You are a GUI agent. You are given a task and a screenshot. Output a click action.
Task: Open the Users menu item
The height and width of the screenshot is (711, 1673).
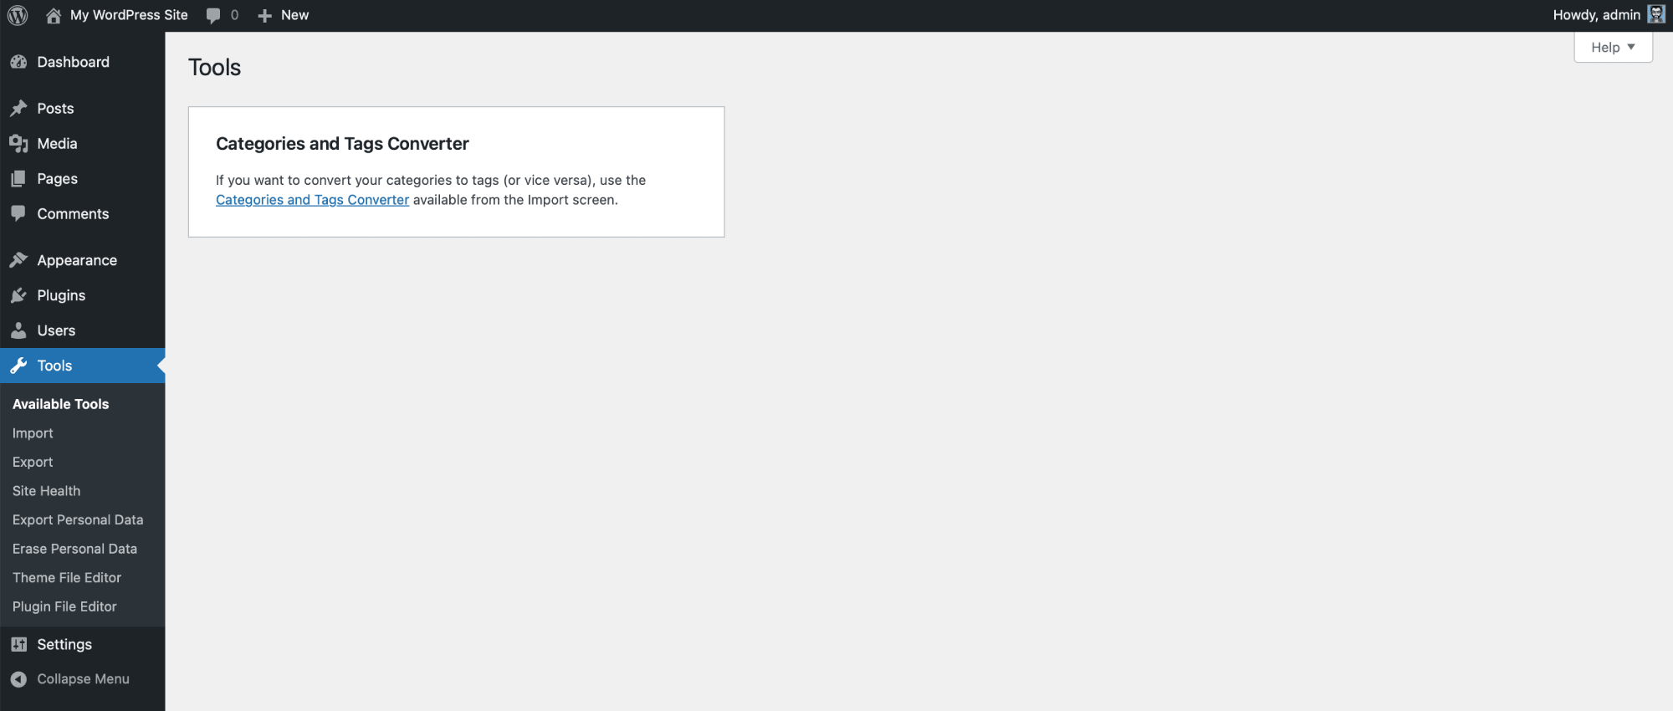(56, 330)
